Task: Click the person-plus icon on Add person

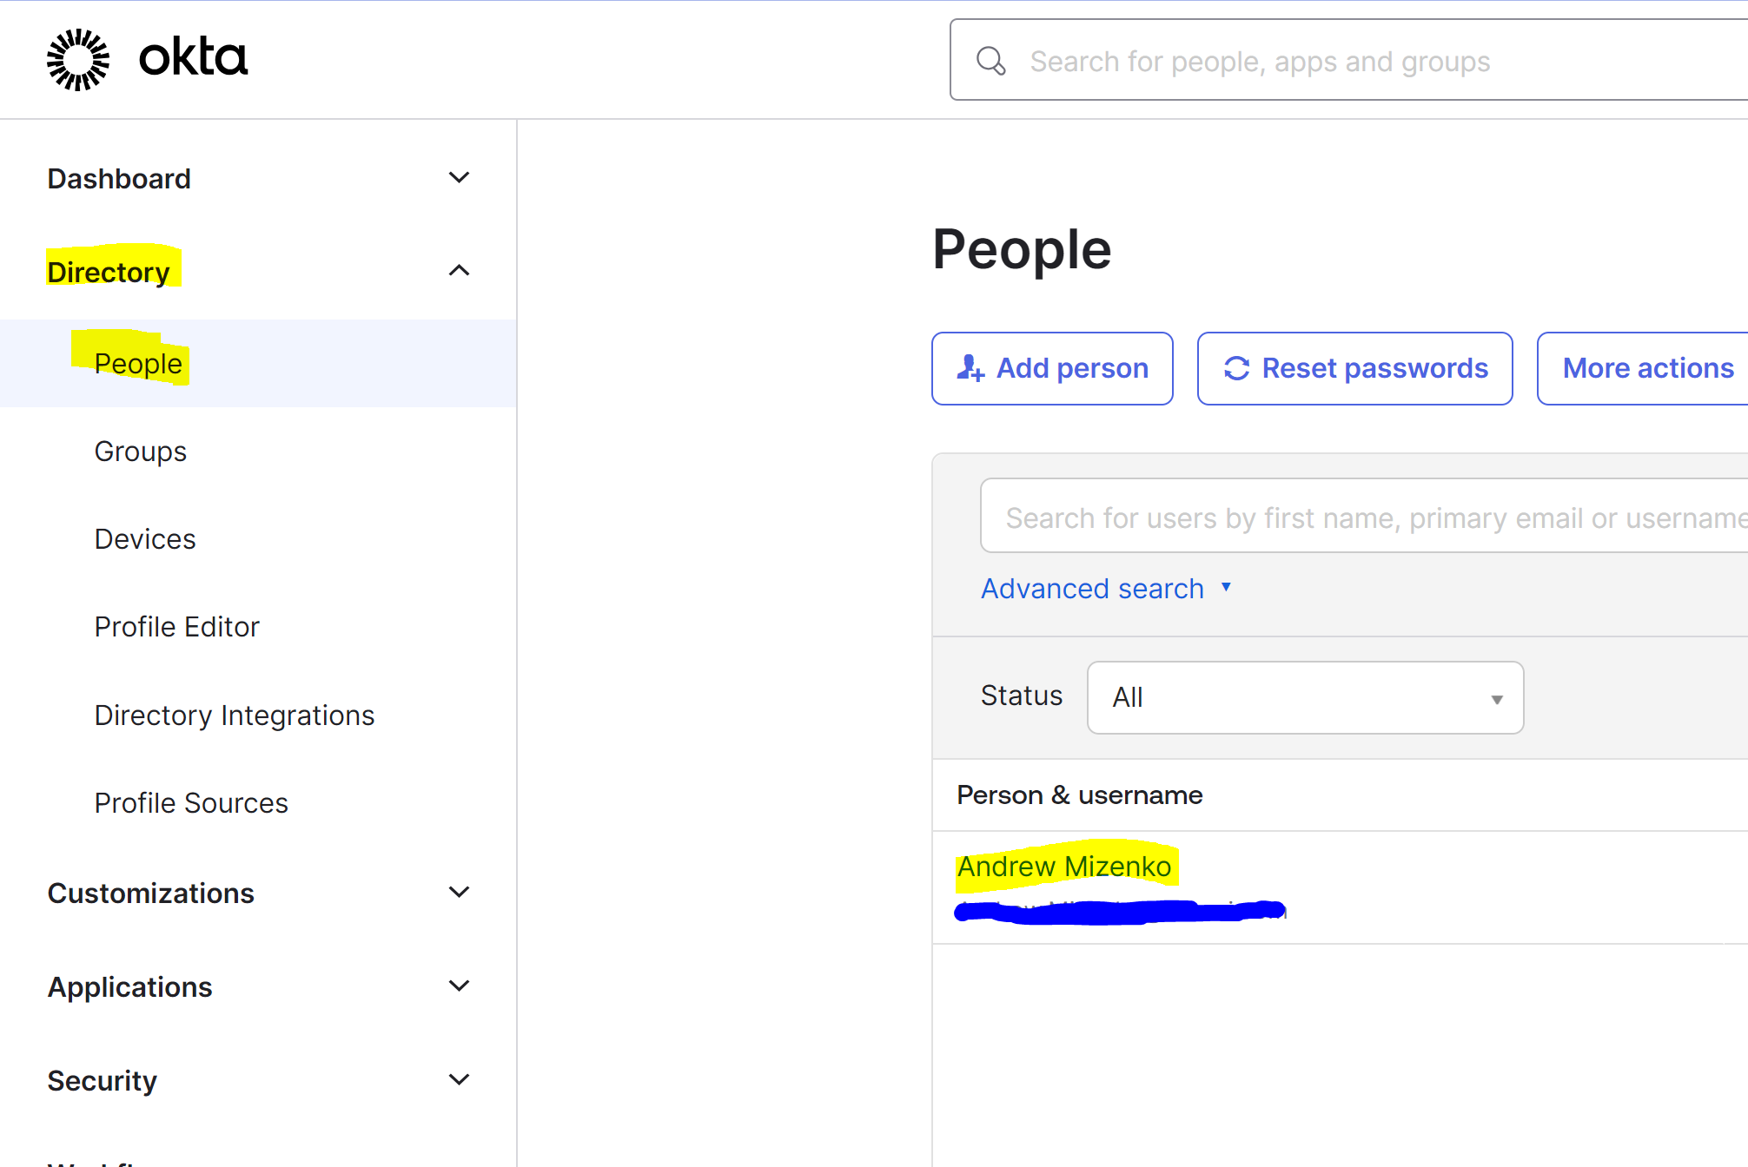Action: click(x=970, y=368)
